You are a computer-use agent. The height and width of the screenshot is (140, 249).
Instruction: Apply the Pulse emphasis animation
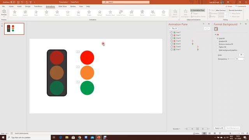(x=163, y=13)
